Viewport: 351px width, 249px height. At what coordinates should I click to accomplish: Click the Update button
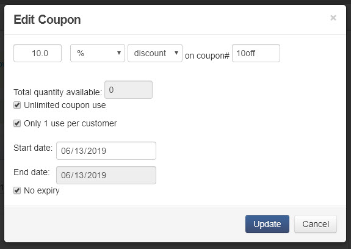pyautogui.click(x=267, y=224)
